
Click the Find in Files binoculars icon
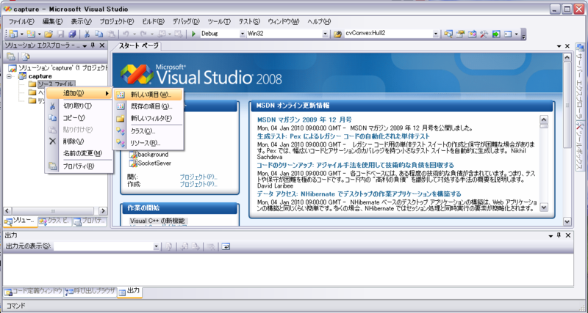point(337,34)
